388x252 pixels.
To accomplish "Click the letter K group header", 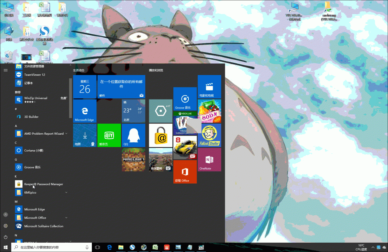I will [x=16, y=176].
